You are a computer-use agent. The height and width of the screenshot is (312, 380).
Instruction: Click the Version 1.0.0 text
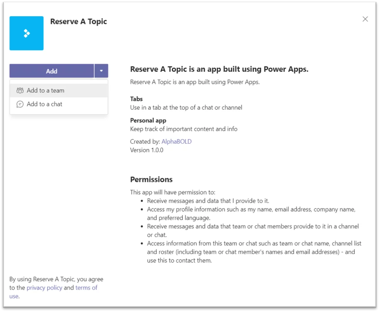pos(147,150)
